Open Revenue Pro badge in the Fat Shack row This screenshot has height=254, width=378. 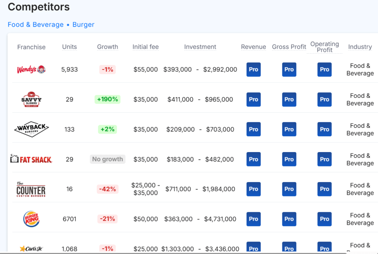coord(254,159)
